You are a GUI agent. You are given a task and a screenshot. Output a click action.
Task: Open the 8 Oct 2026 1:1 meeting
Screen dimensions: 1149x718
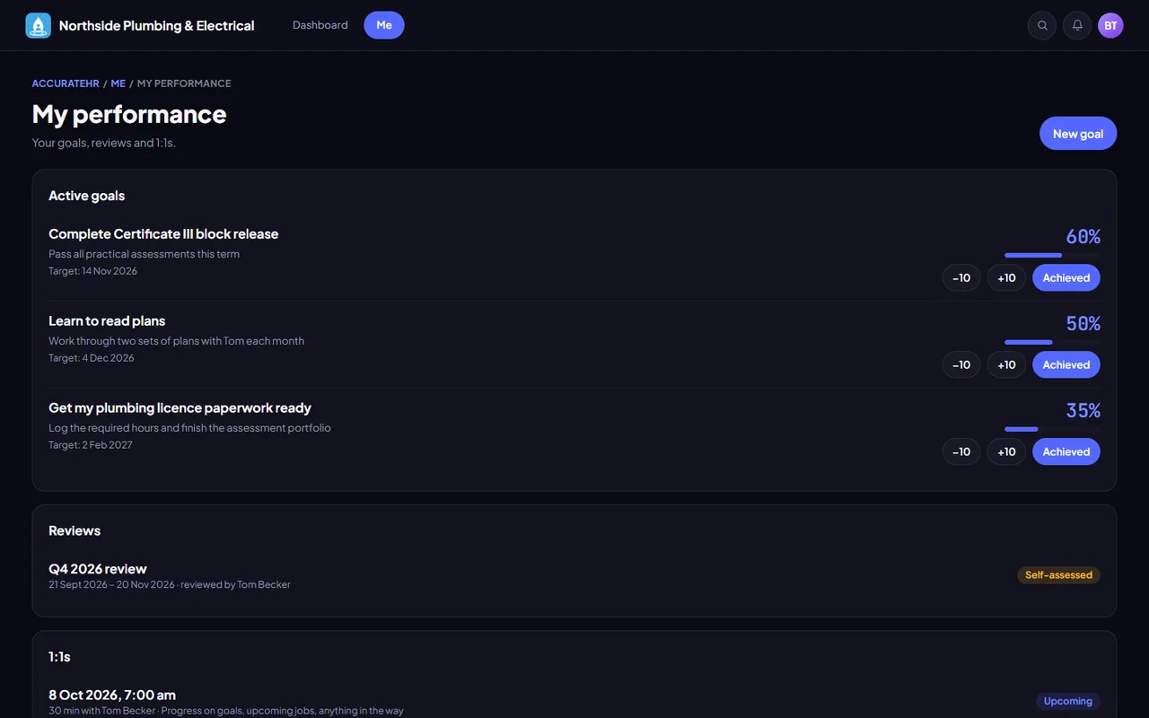(574, 702)
